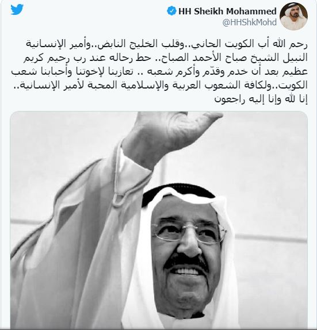Select the first line starting with رحم الله

(x=167, y=44)
